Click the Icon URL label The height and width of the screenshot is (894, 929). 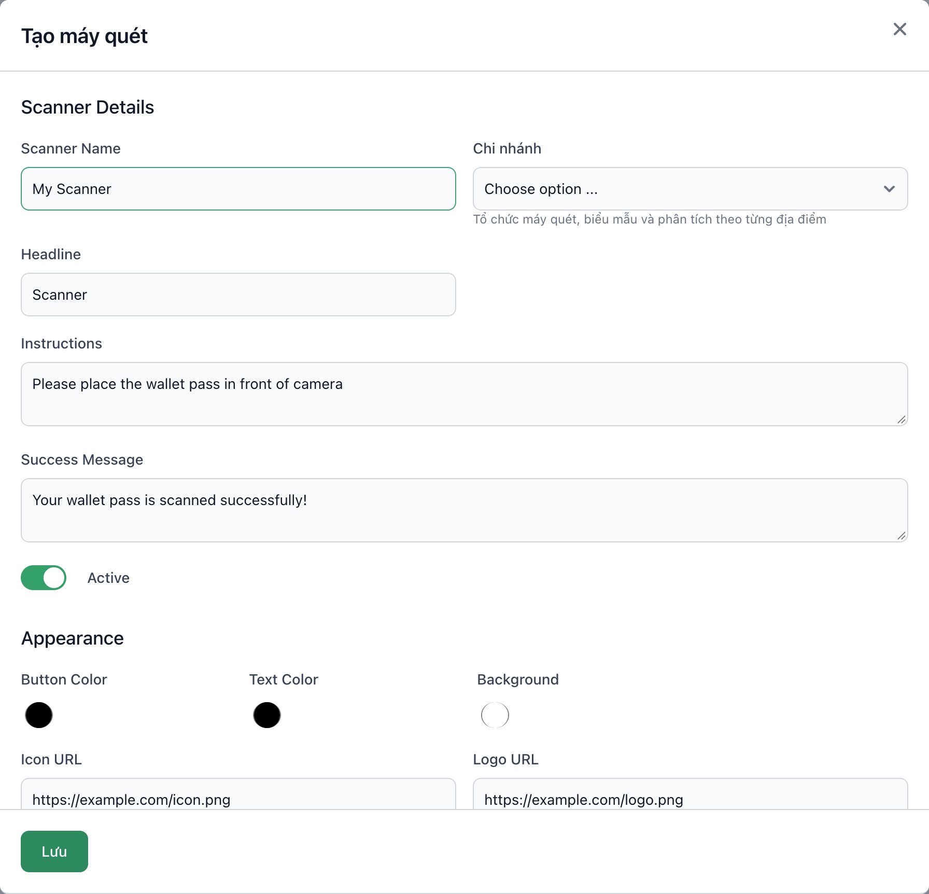(51, 760)
